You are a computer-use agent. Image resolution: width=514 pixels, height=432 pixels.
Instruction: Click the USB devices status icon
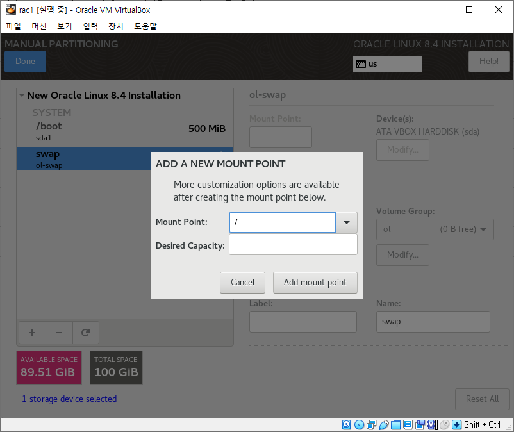pyautogui.click(x=383, y=424)
